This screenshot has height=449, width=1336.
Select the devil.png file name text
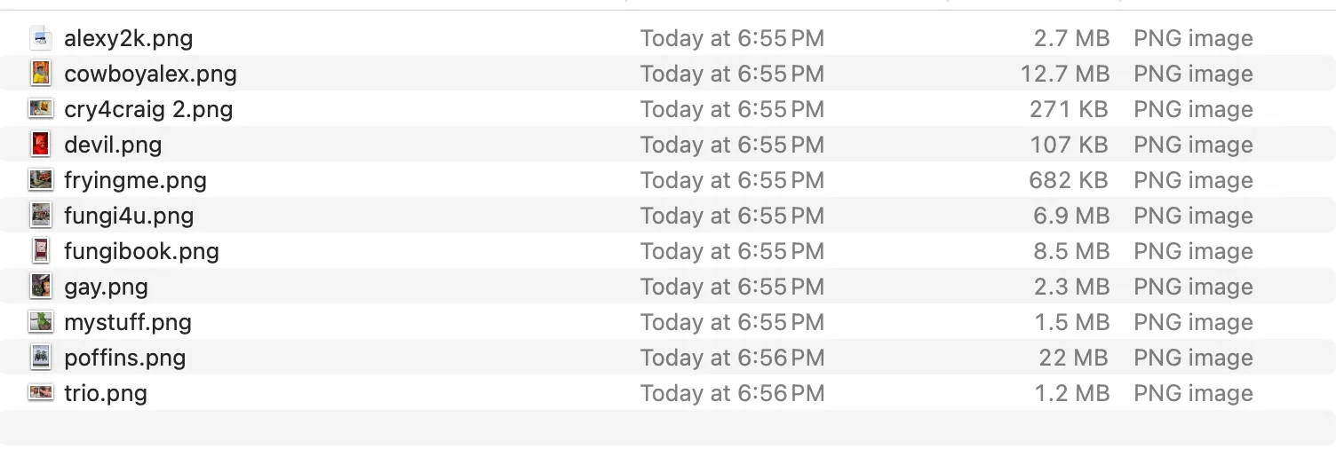[113, 145]
